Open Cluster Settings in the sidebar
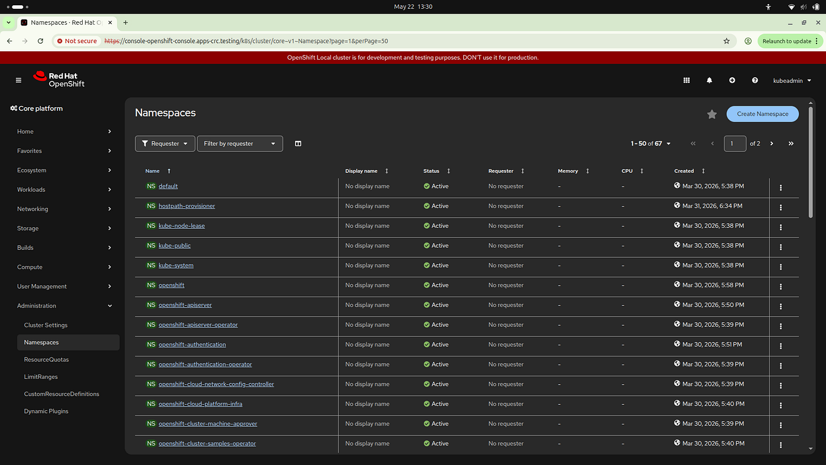Viewport: 826px width, 465px height. 46,325
